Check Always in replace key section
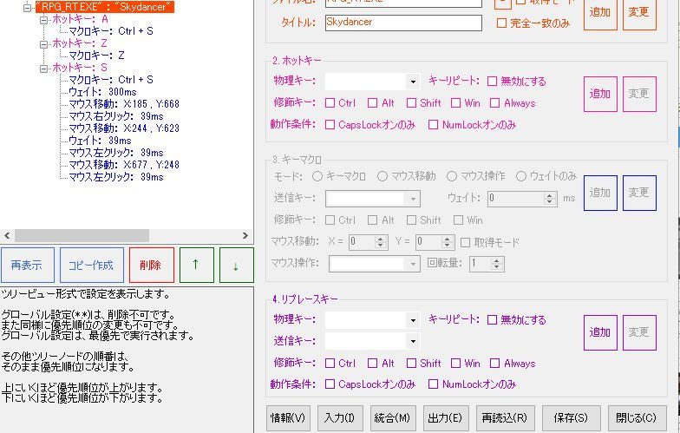This screenshot has width=680, height=433. 495,364
